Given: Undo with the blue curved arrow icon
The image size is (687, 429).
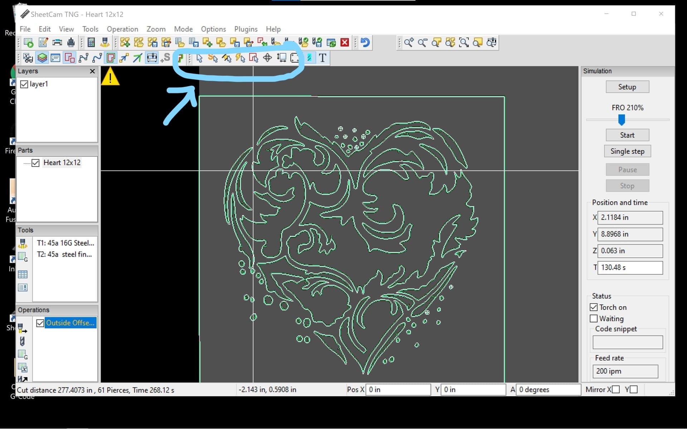Looking at the screenshot, I should click(x=365, y=43).
